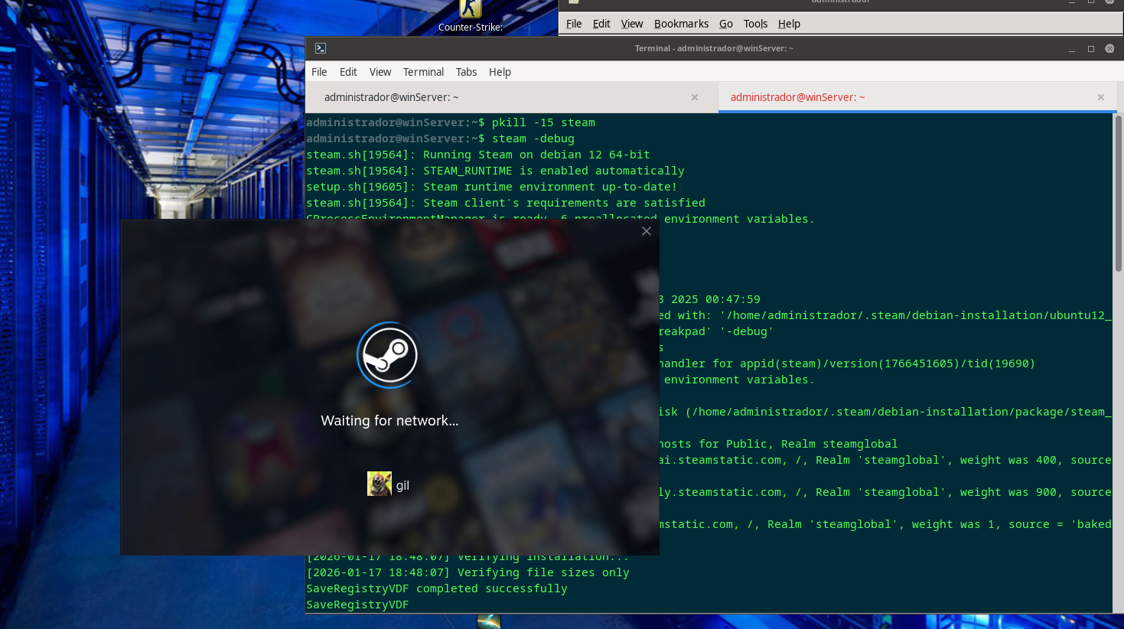Close the Steam 'Waiting for network' dialog
1124x629 pixels.
click(x=647, y=231)
